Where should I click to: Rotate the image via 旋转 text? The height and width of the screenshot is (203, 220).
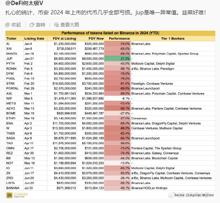(40, 25)
